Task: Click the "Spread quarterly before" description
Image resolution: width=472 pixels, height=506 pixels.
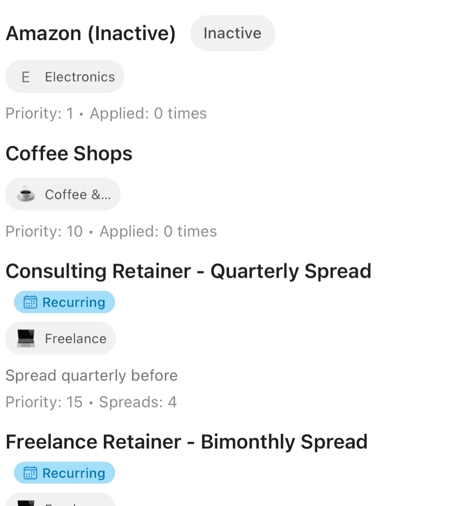Action: point(92,376)
